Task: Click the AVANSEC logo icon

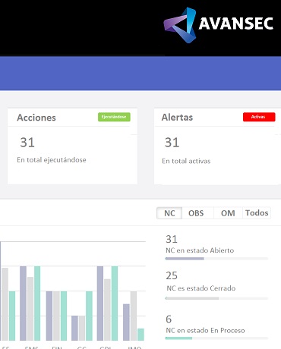Action: (x=180, y=25)
